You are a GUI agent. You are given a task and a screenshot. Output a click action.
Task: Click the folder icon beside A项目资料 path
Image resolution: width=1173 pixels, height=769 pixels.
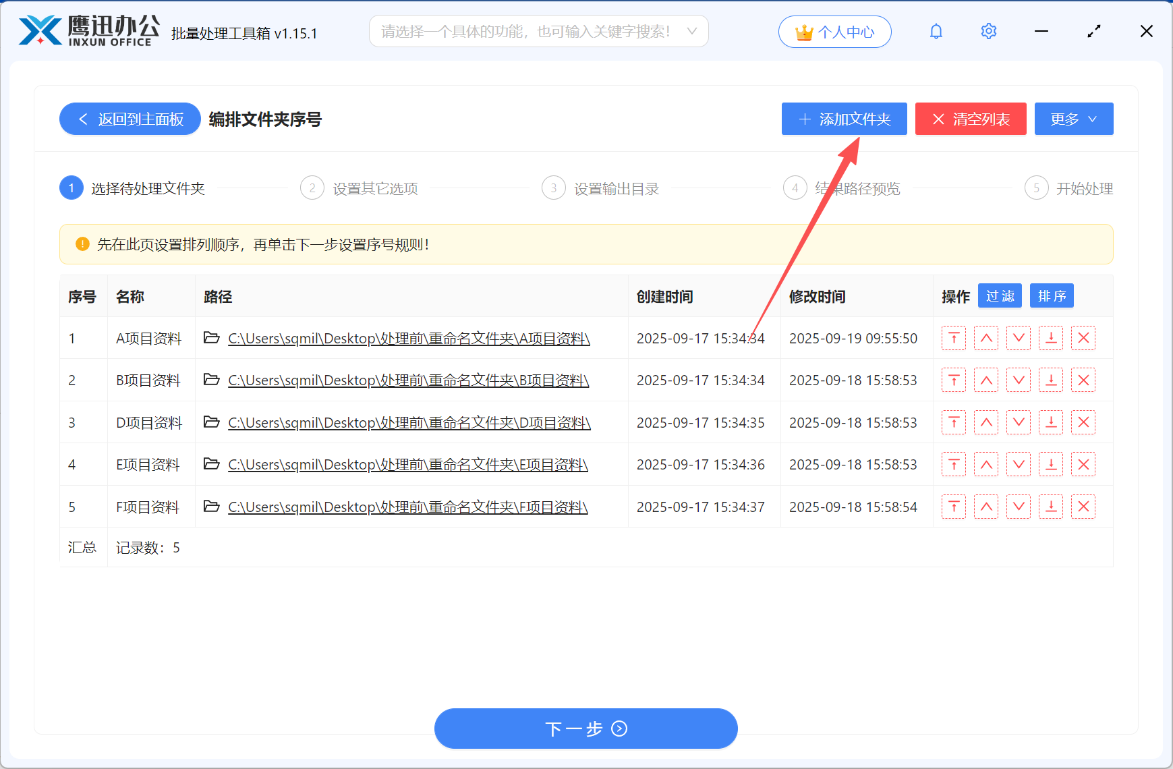click(x=211, y=338)
